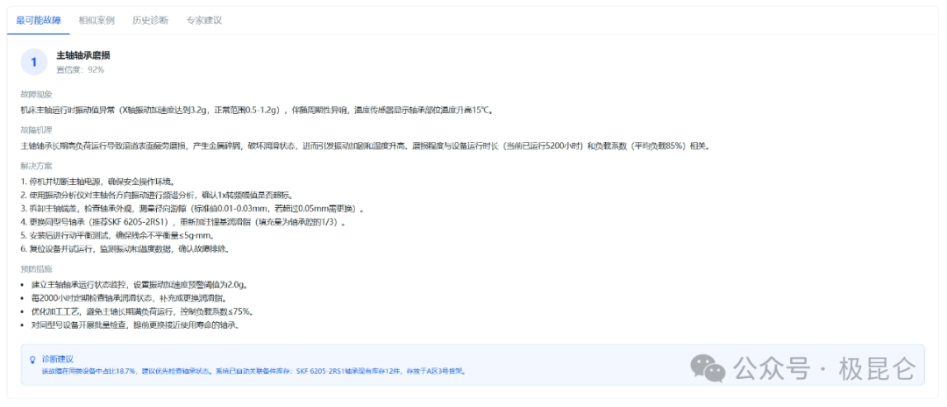The width and height of the screenshot is (947, 407).
Task: Switch to the 最可能故障 tab
Action: tap(39, 20)
